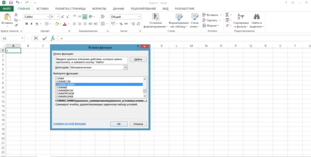Toggle bottom vertical alignment

[x=85, y=17]
